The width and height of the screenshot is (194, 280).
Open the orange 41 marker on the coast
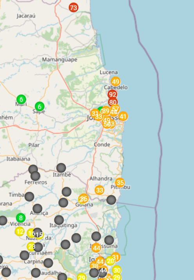[x=123, y=116]
